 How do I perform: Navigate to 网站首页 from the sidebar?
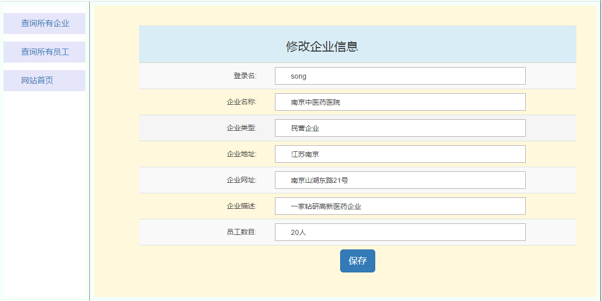click(x=37, y=81)
